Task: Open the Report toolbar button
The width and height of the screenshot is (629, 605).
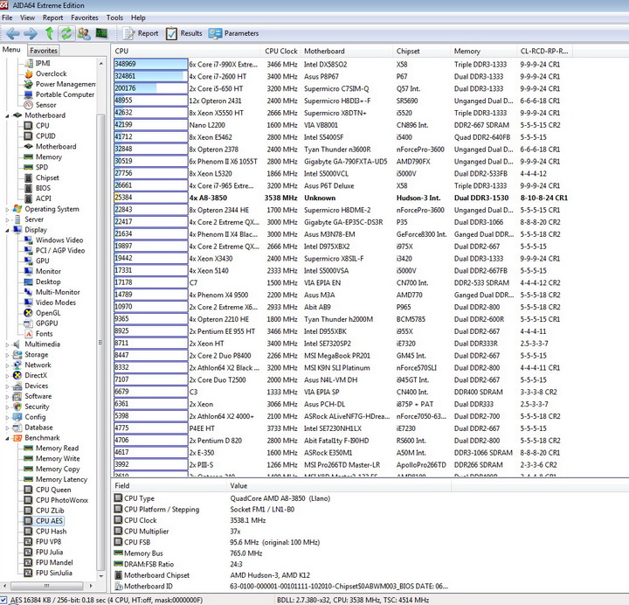Action: [141, 33]
